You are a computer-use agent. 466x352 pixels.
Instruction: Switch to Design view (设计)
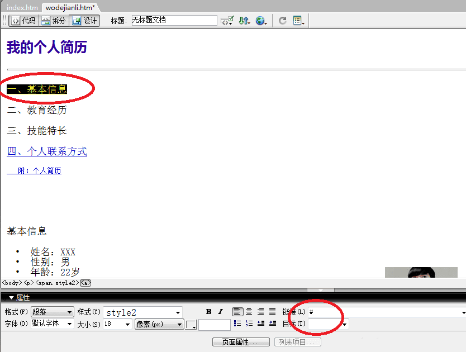click(x=84, y=21)
